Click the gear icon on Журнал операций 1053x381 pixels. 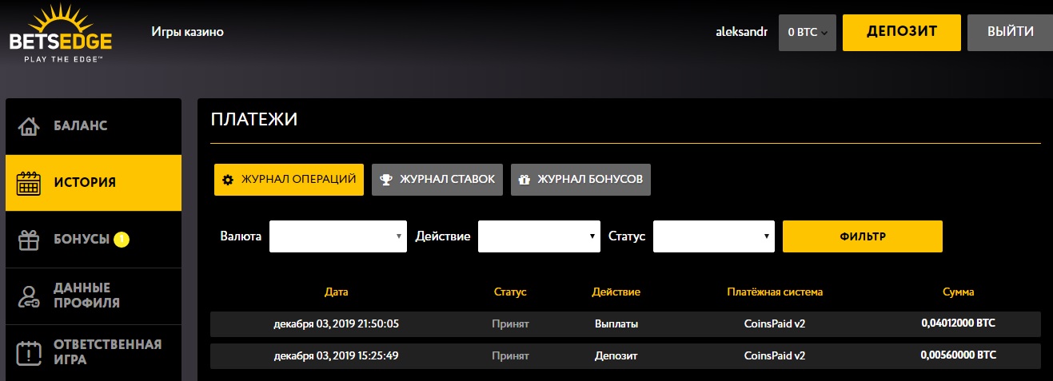(228, 180)
